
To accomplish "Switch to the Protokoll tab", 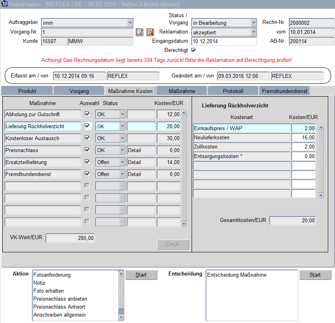I will pyautogui.click(x=233, y=91).
